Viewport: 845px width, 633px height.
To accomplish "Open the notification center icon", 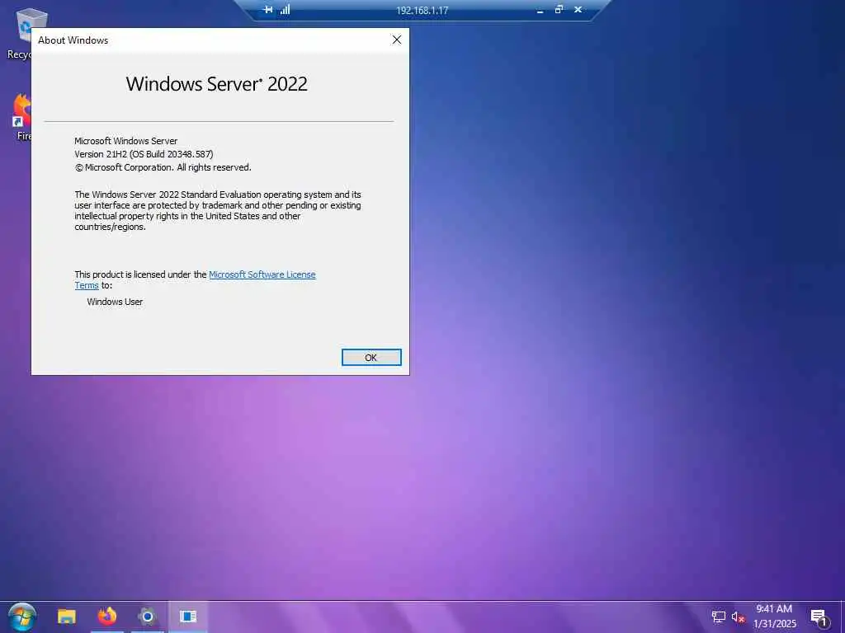I will click(819, 617).
